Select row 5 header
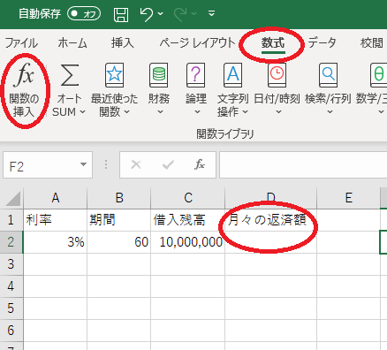The image size is (387, 350). tap(11, 308)
